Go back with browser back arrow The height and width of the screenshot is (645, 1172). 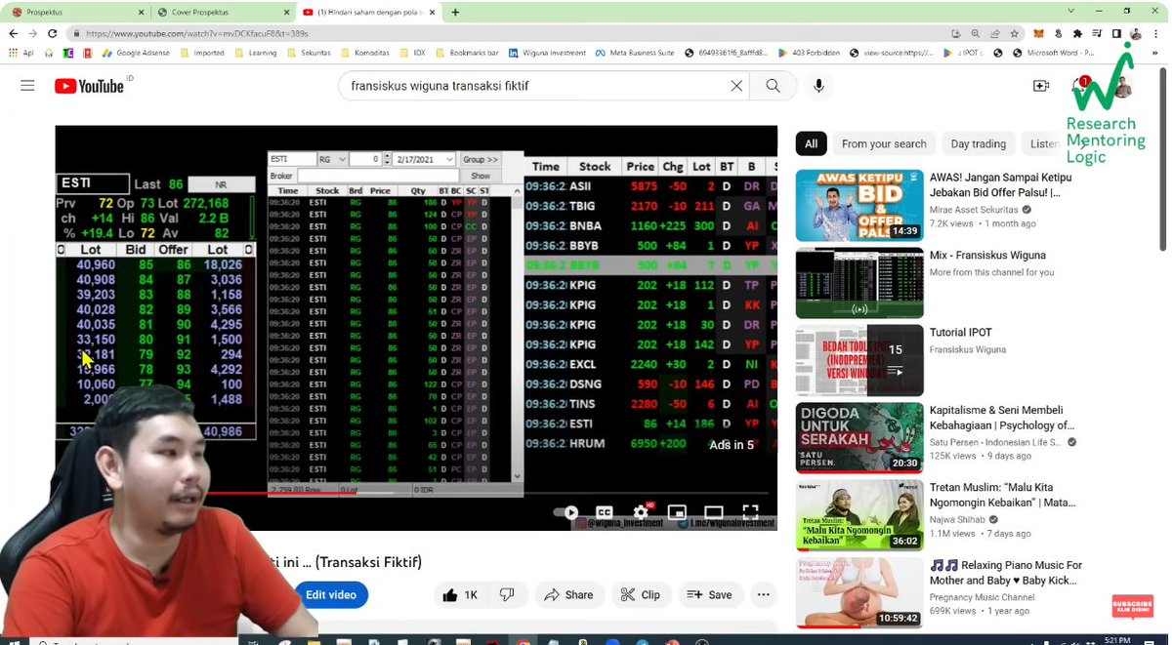(x=14, y=33)
